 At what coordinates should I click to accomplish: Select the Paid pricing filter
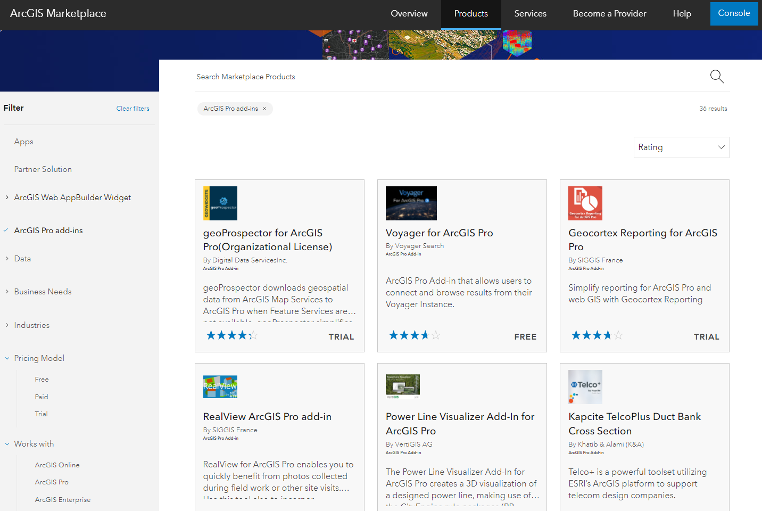coord(42,397)
